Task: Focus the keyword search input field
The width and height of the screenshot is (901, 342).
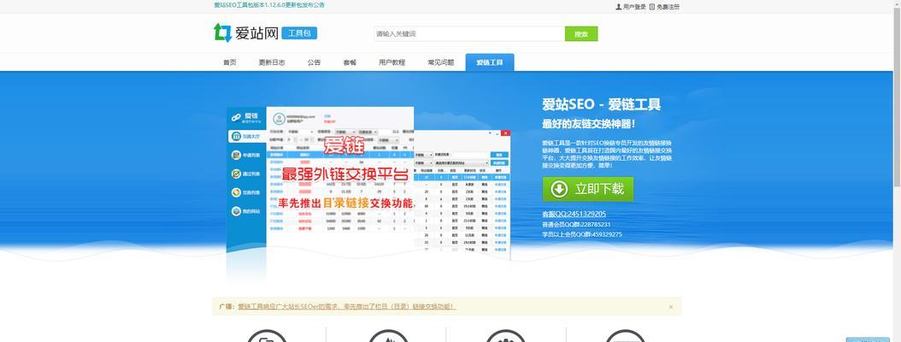Action: (469, 34)
